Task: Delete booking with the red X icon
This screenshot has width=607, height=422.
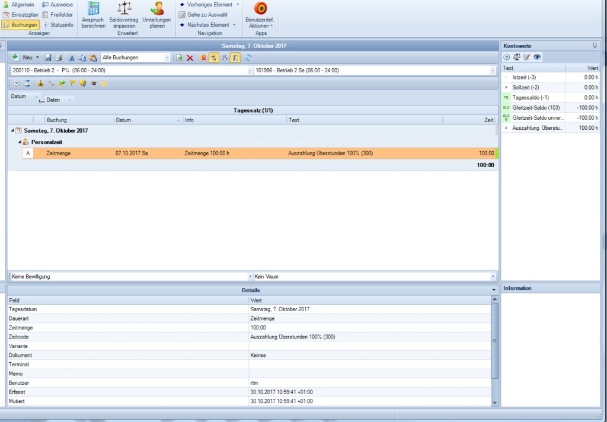Action: [190, 57]
